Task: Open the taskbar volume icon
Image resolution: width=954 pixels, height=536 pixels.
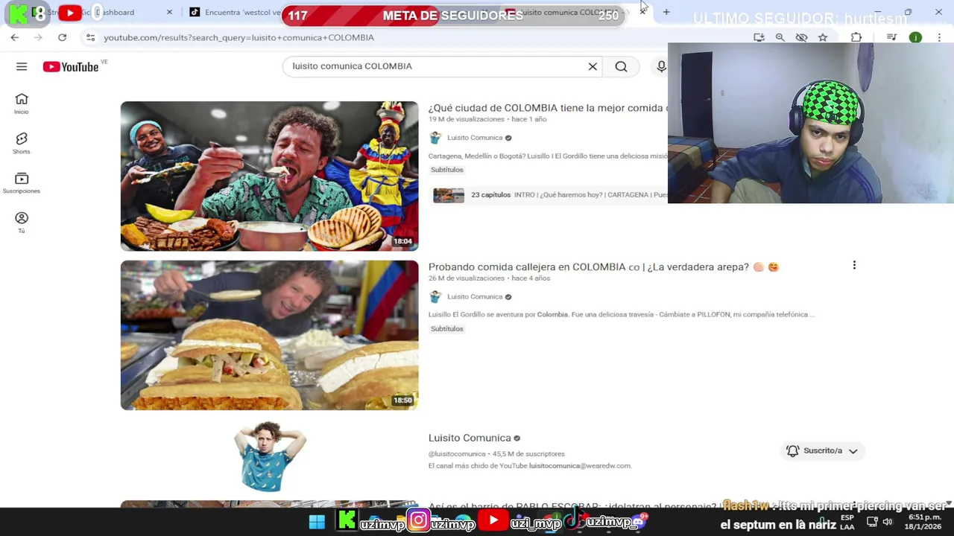Action: click(888, 521)
